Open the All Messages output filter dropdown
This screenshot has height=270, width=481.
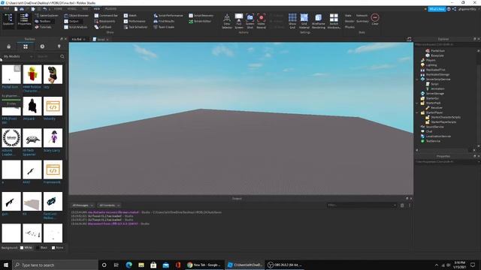(x=82, y=205)
